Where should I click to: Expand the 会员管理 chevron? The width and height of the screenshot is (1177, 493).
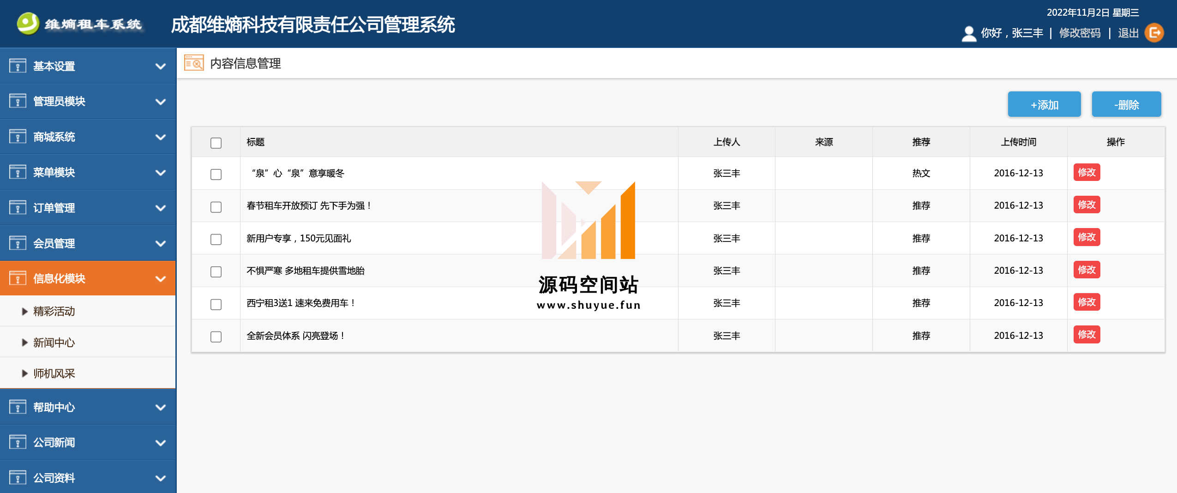click(x=161, y=243)
